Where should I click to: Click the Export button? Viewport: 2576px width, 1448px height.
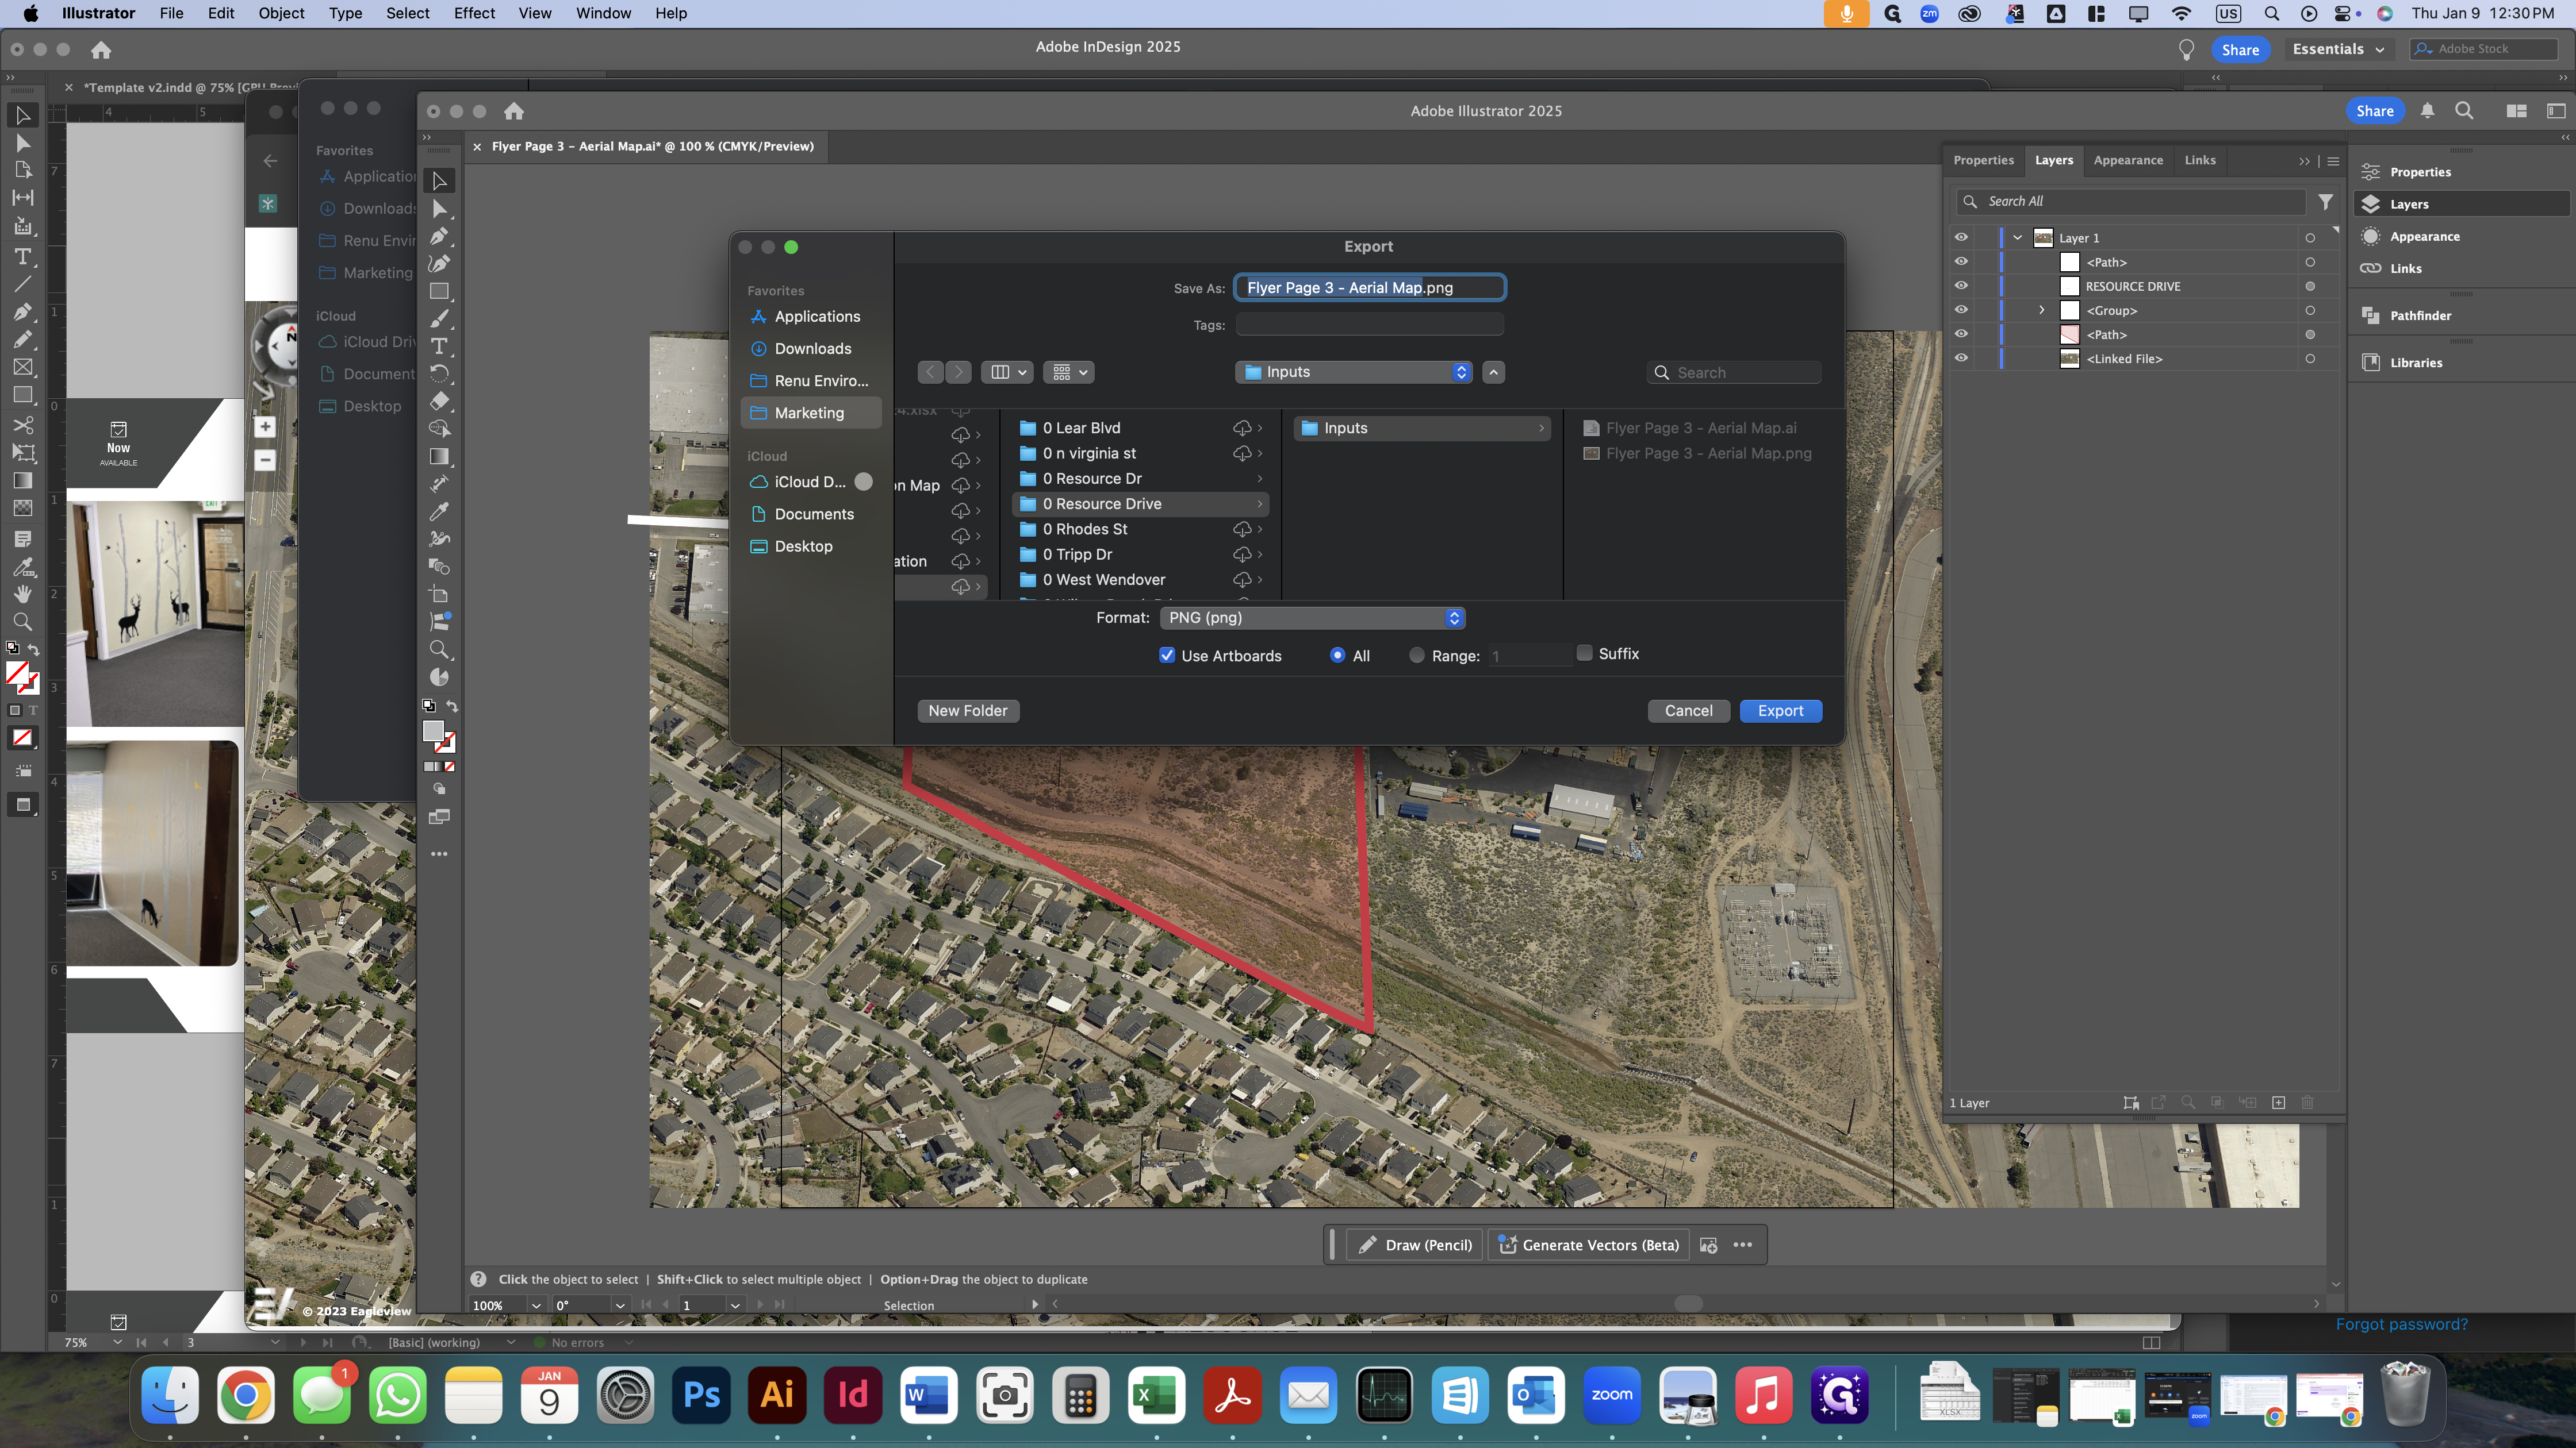tap(1780, 711)
